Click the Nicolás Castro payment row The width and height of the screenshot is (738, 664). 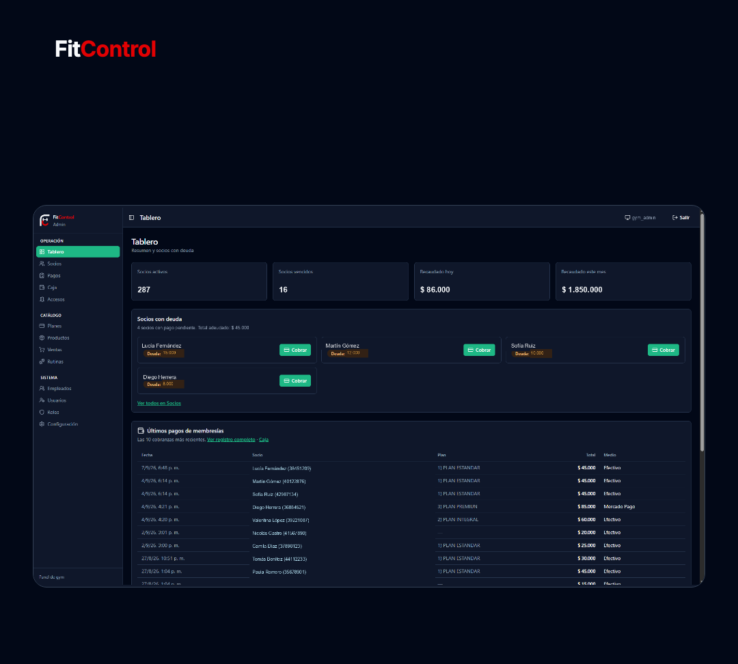coord(411,533)
